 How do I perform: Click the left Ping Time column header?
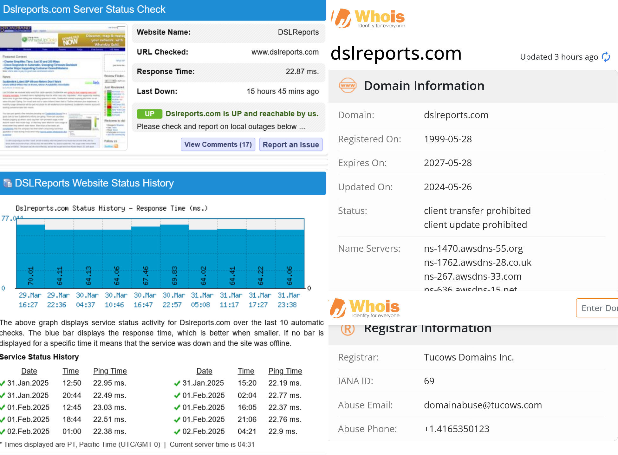pos(110,371)
